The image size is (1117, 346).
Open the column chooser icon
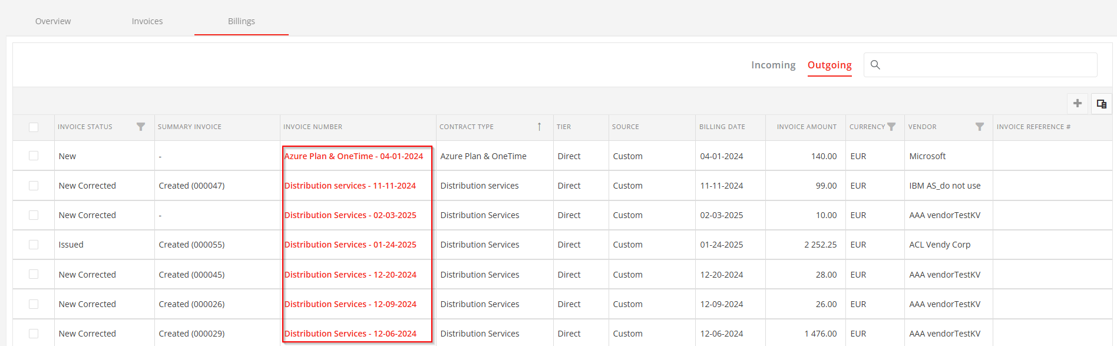(1102, 104)
